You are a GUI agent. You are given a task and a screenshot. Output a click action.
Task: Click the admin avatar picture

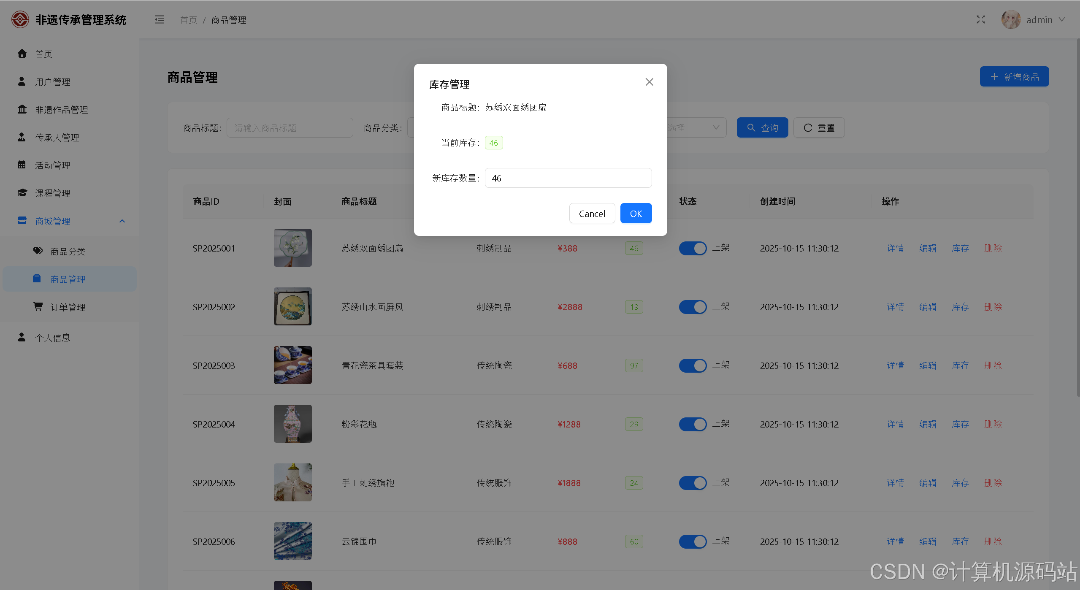pos(1011,20)
